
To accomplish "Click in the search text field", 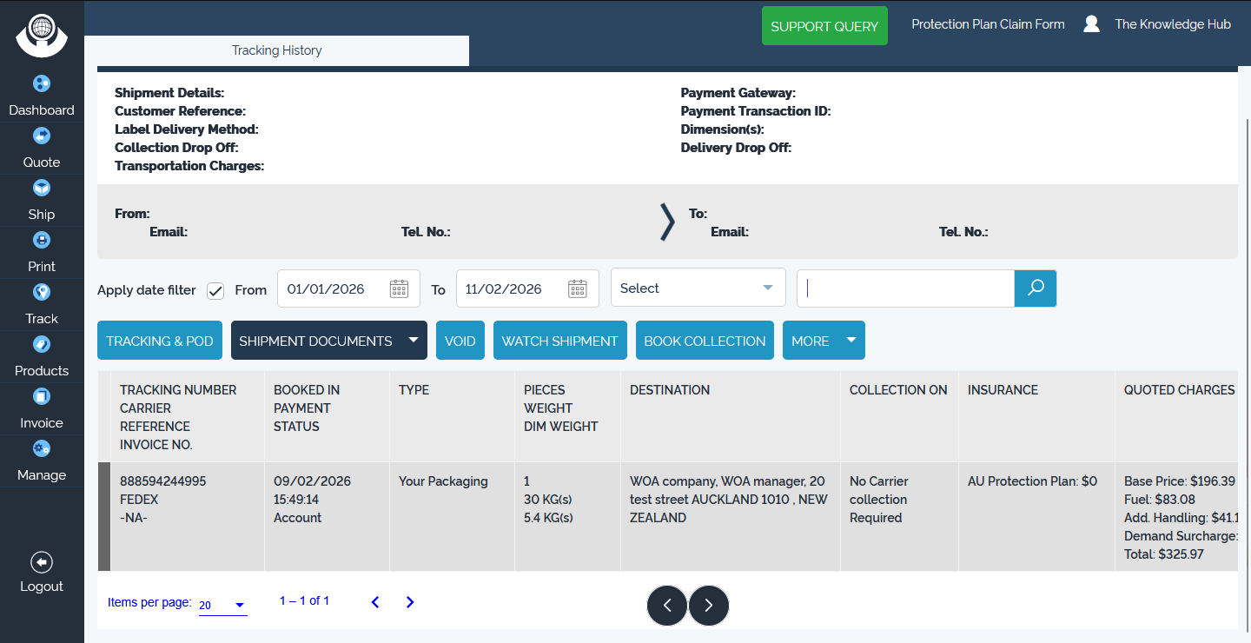I will tap(905, 288).
